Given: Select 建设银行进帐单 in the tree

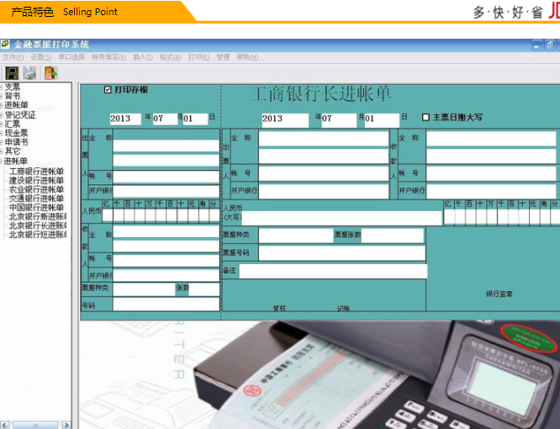Looking at the screenshot, I should click(x=36, y=180).
